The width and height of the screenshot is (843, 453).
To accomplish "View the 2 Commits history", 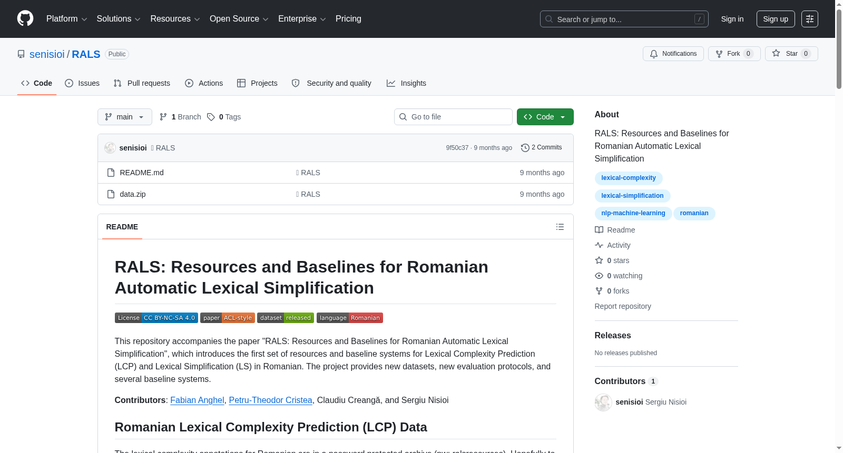I will [542, 147].
